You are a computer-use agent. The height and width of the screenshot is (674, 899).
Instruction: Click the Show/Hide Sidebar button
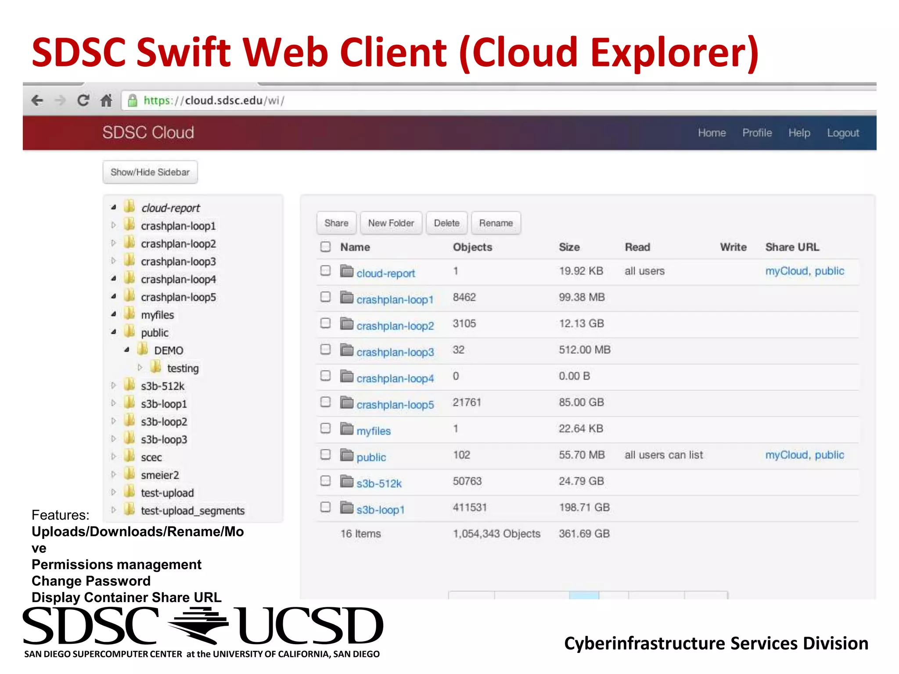[150, 172]
